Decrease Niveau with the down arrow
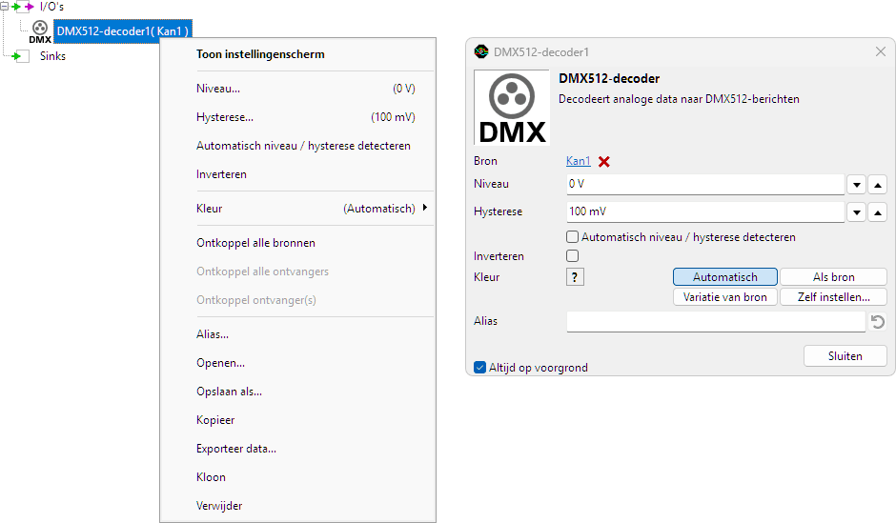Viewport: 896px width, 523px height. pos(857,185)
